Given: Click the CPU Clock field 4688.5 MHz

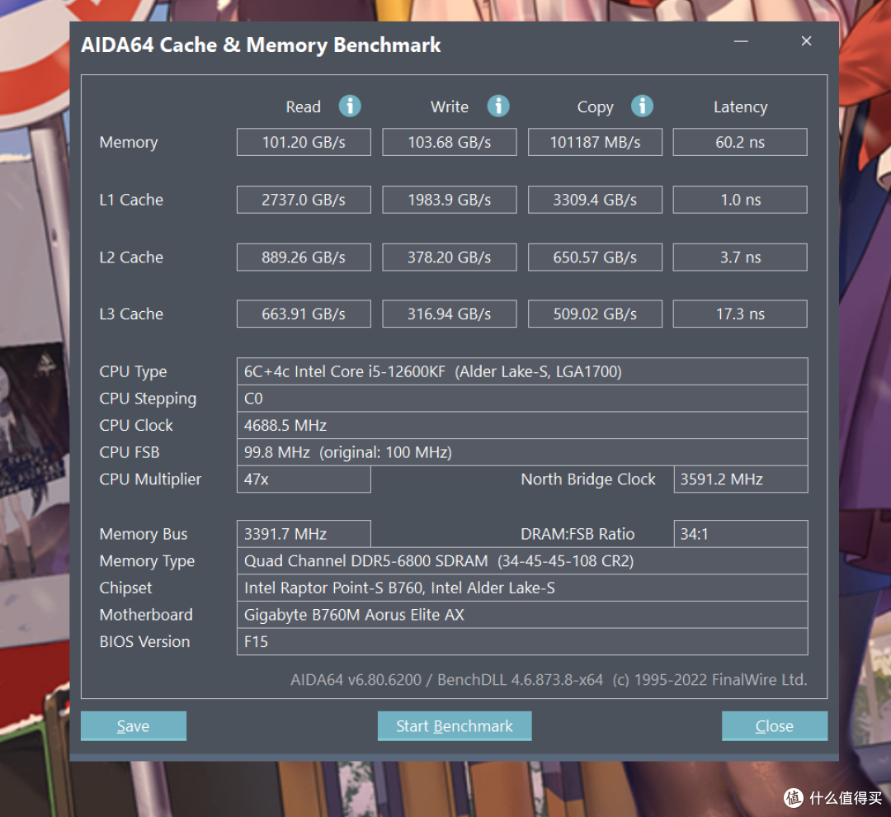Looking at the screenshot, I should [x=522, y=425].
